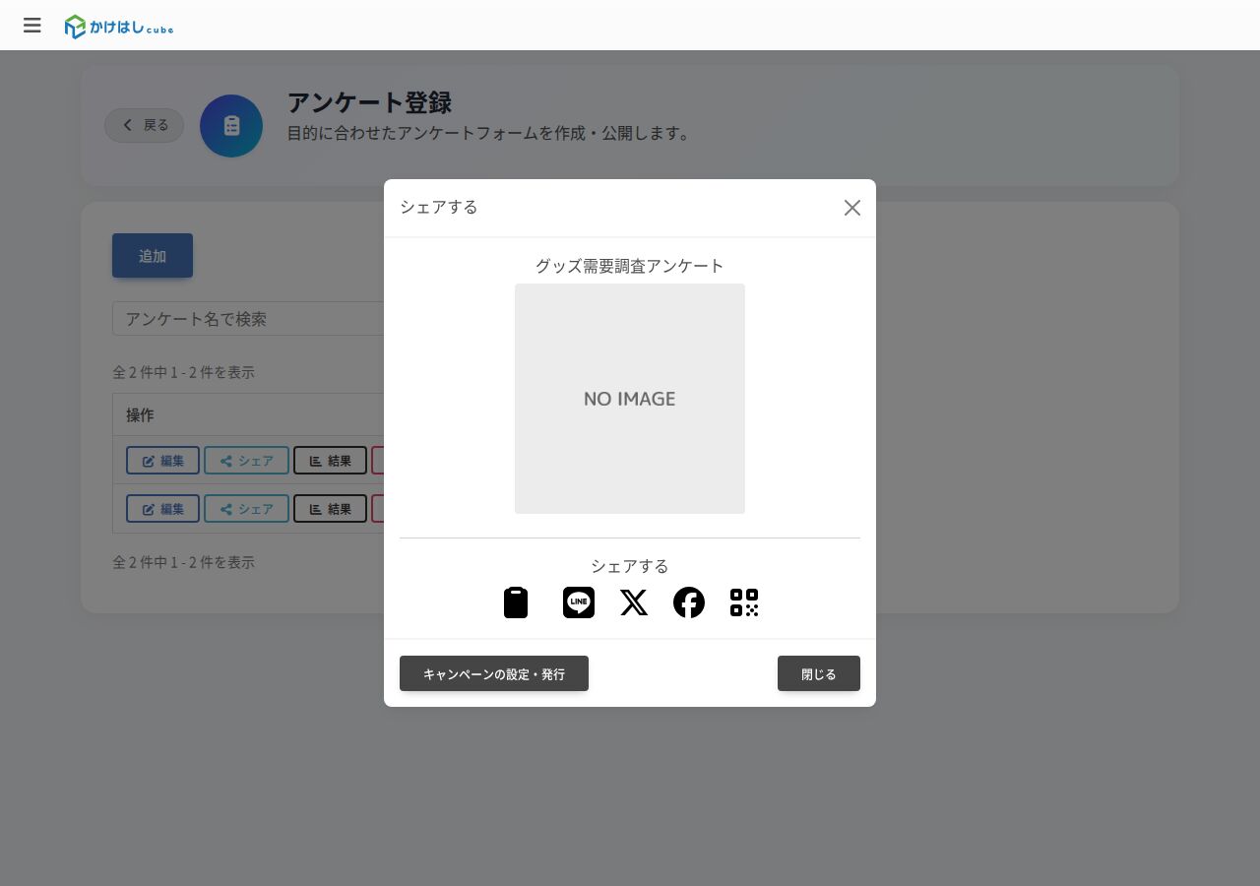Click シェア in the second table row
Screen dimensions: 1260x886
click(x=246, y=509)
